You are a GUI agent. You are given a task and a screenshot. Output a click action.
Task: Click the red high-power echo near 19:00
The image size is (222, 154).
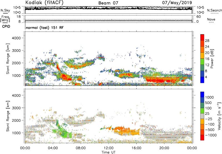[160, 80]
